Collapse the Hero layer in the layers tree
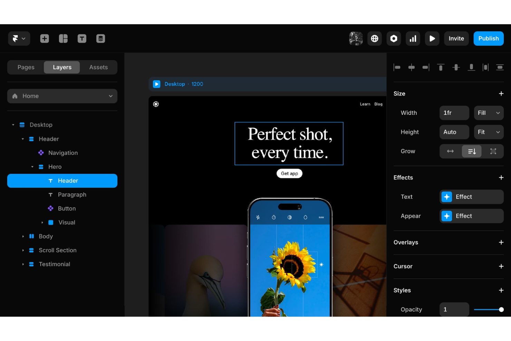This screenshot has height=341, width=511. pos(33,167)
